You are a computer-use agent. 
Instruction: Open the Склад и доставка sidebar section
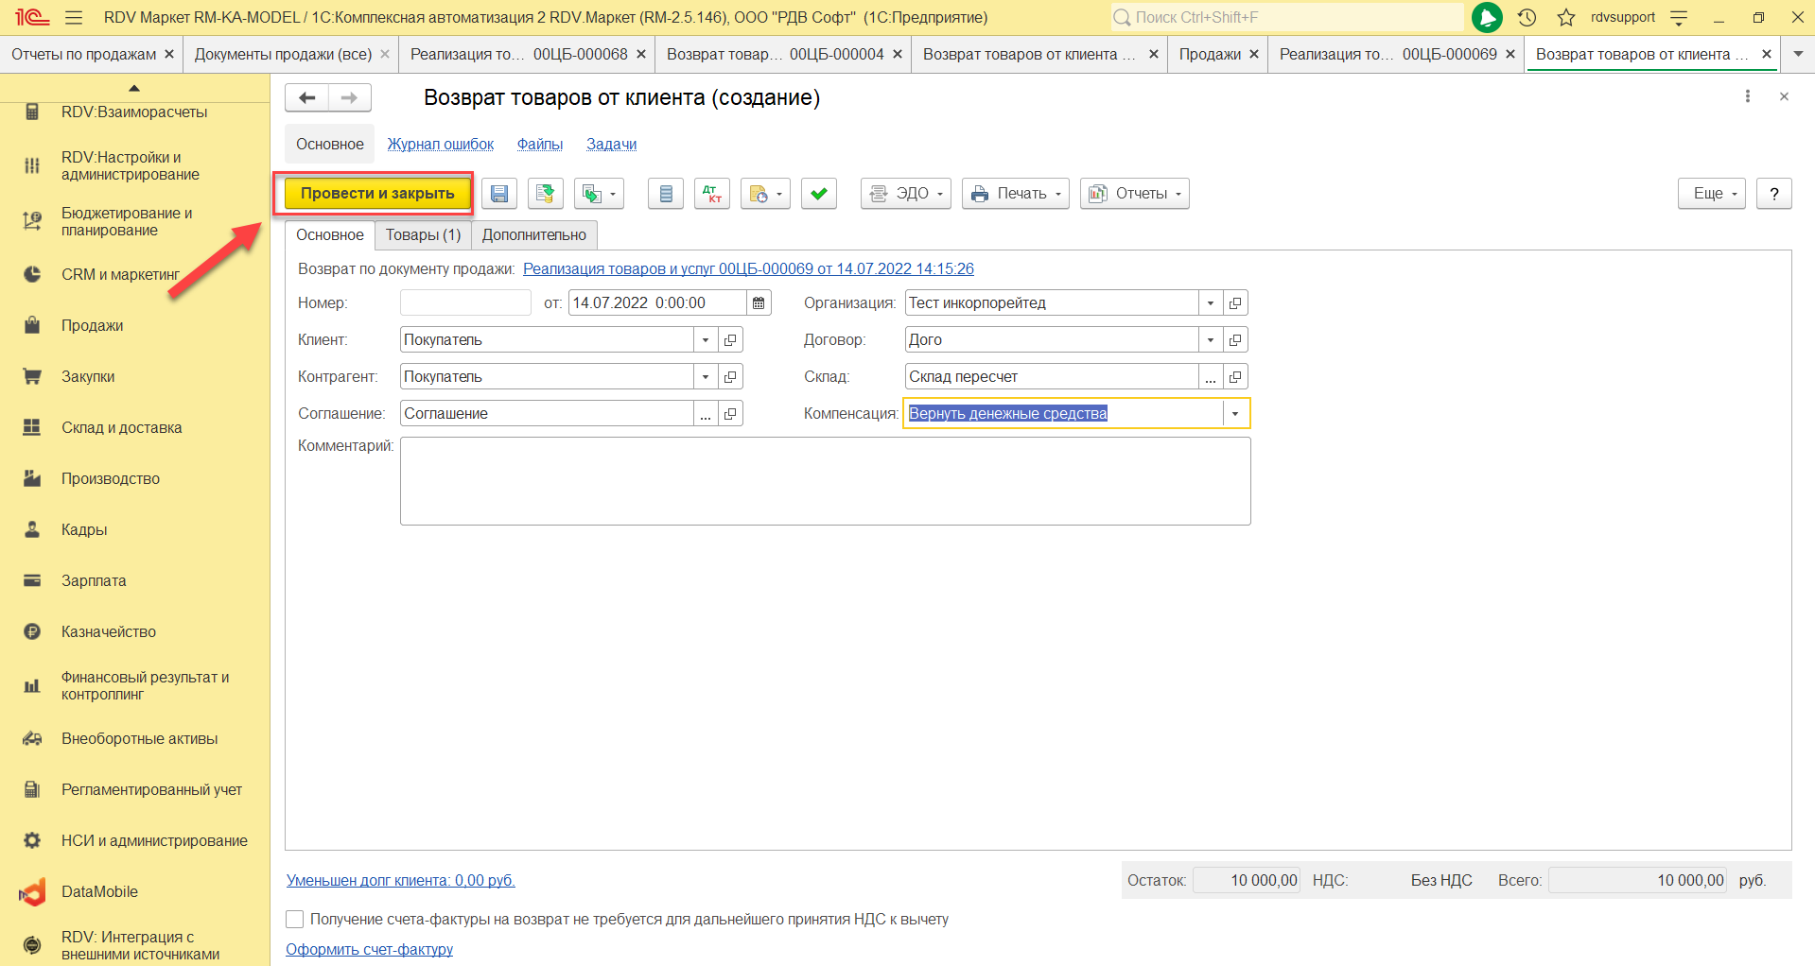pyautogui.click(x=121, y=427)
